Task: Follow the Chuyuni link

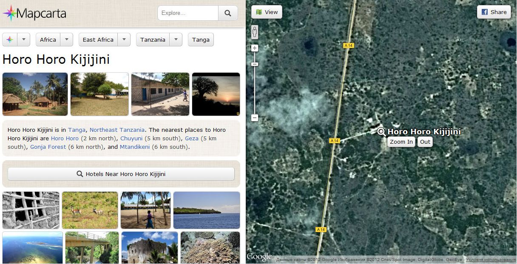Action: pos(131,138)
